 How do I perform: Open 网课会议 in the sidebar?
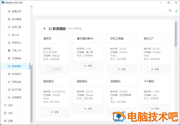point(15,43)
